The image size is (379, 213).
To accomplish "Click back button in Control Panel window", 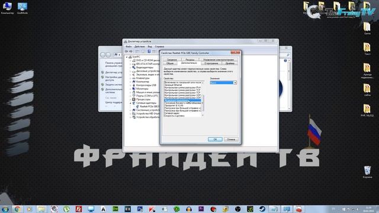I will click(x=103, y=55).
